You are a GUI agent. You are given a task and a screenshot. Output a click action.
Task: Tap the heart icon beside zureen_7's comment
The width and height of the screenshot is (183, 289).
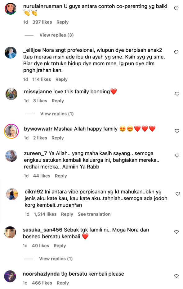click(177, 156)
